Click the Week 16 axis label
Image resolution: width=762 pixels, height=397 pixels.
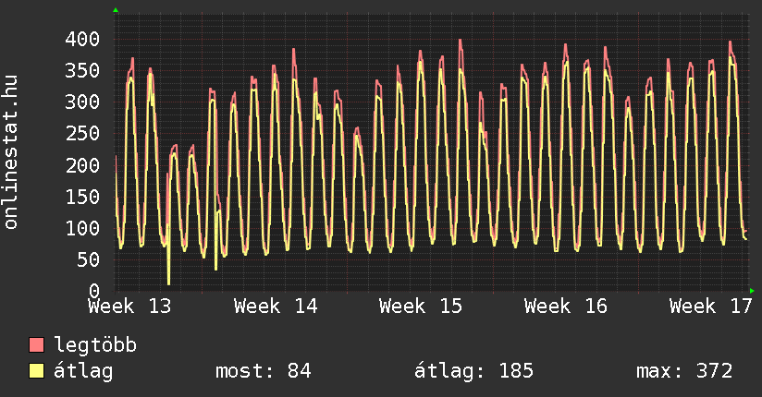point(566,306)
